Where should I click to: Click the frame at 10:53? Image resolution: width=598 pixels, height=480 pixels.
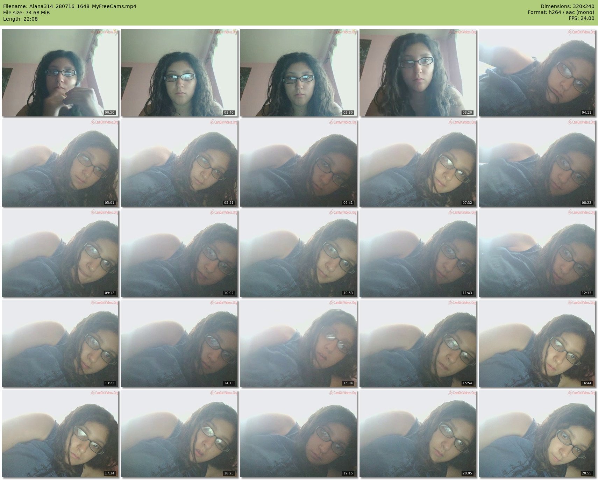pos(298,253)
